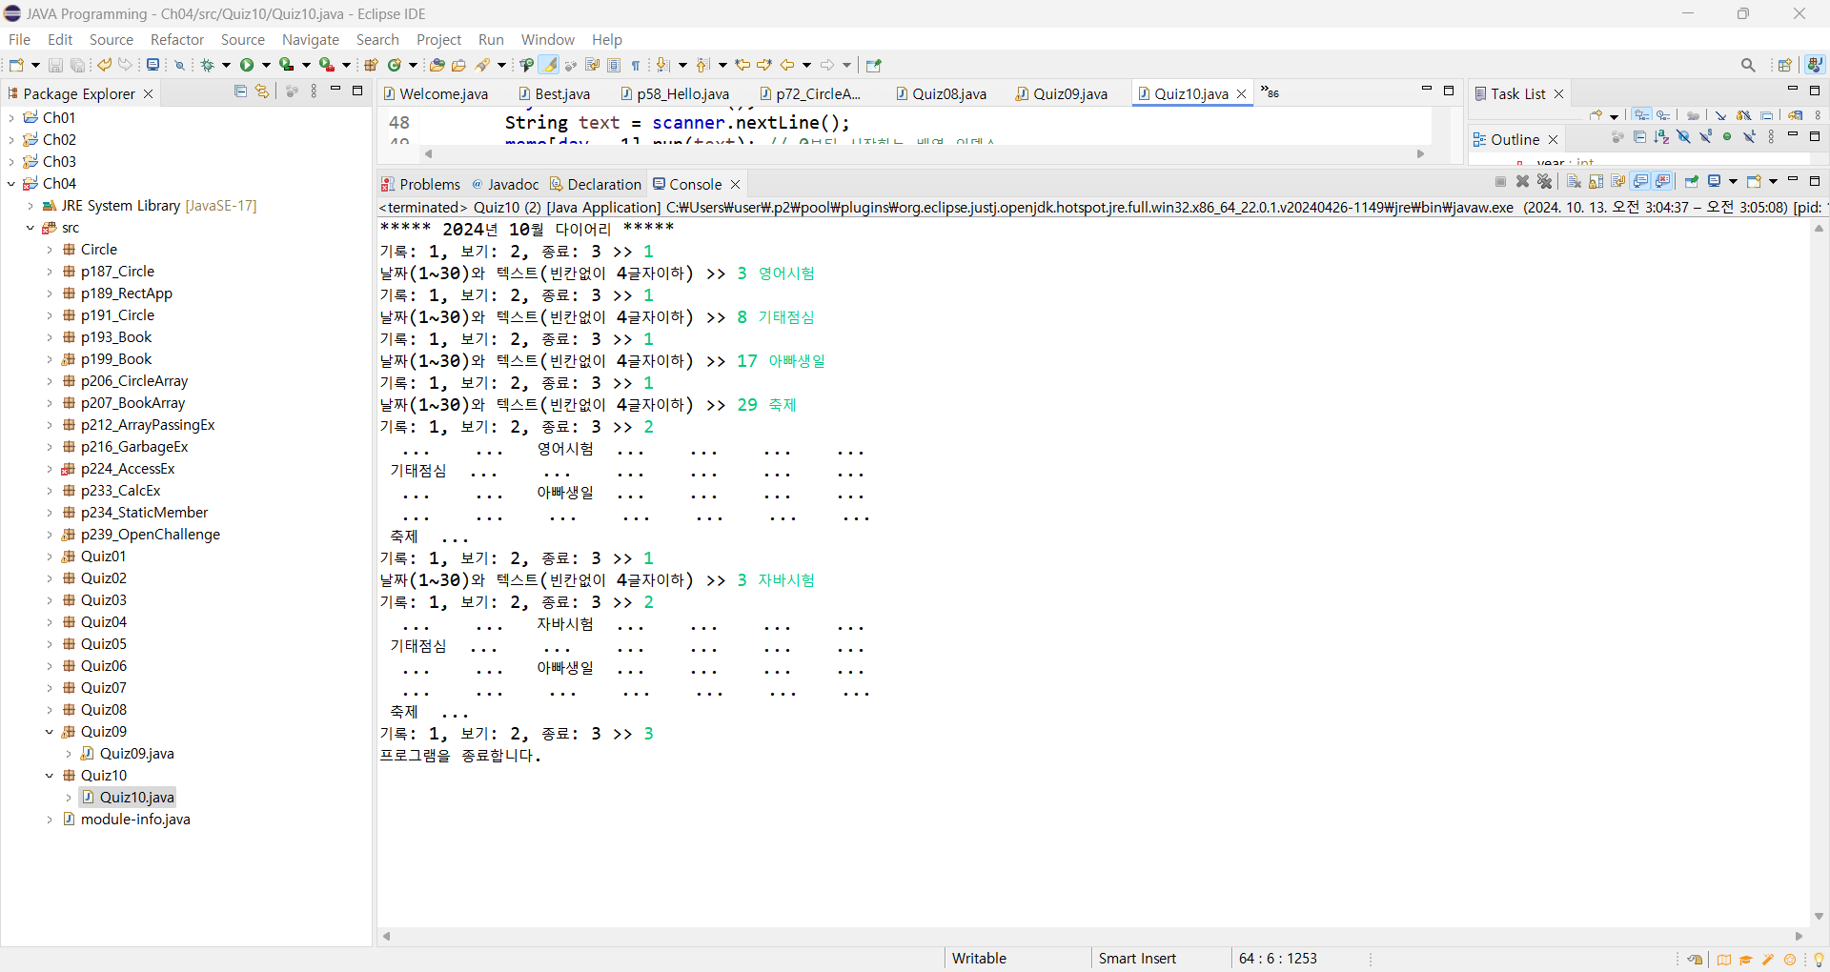The image size is (1830, 972).
Task: Collapse all in Package Explorer
Action: pyautogui.click(x=240, y=91)
